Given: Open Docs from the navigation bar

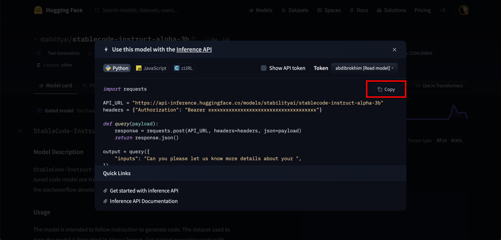Looking at the screenshot, I should 359,10.
